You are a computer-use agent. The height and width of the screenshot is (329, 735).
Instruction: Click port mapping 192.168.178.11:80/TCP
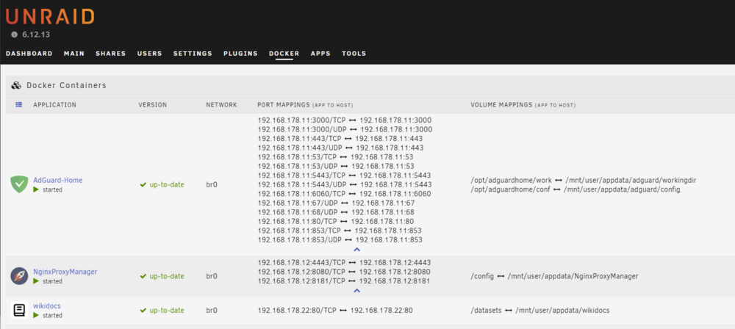click(335, 221)
